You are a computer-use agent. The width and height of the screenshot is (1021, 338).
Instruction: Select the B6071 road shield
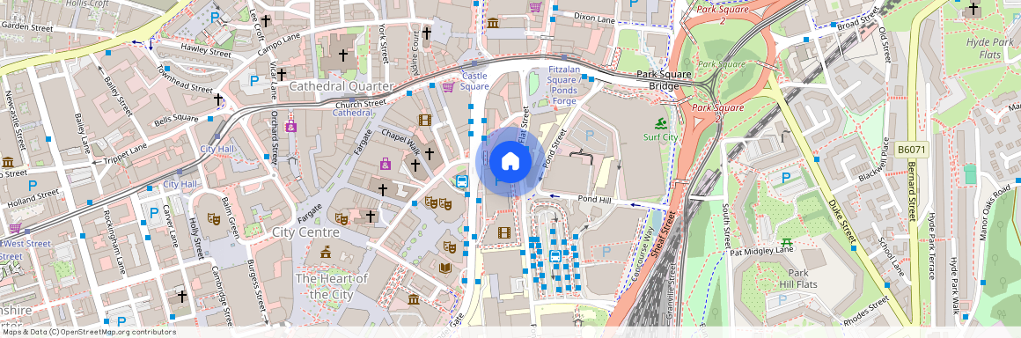coord(911,150)
